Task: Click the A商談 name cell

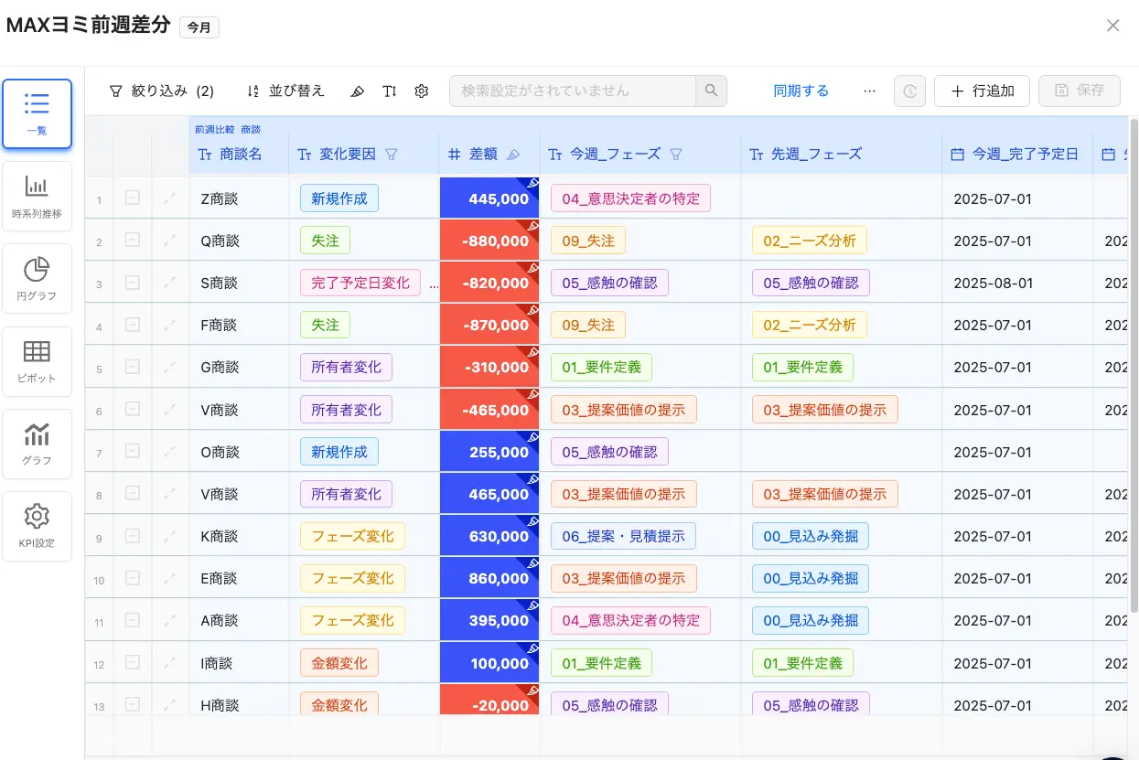Action: click(x=239, y=620)
